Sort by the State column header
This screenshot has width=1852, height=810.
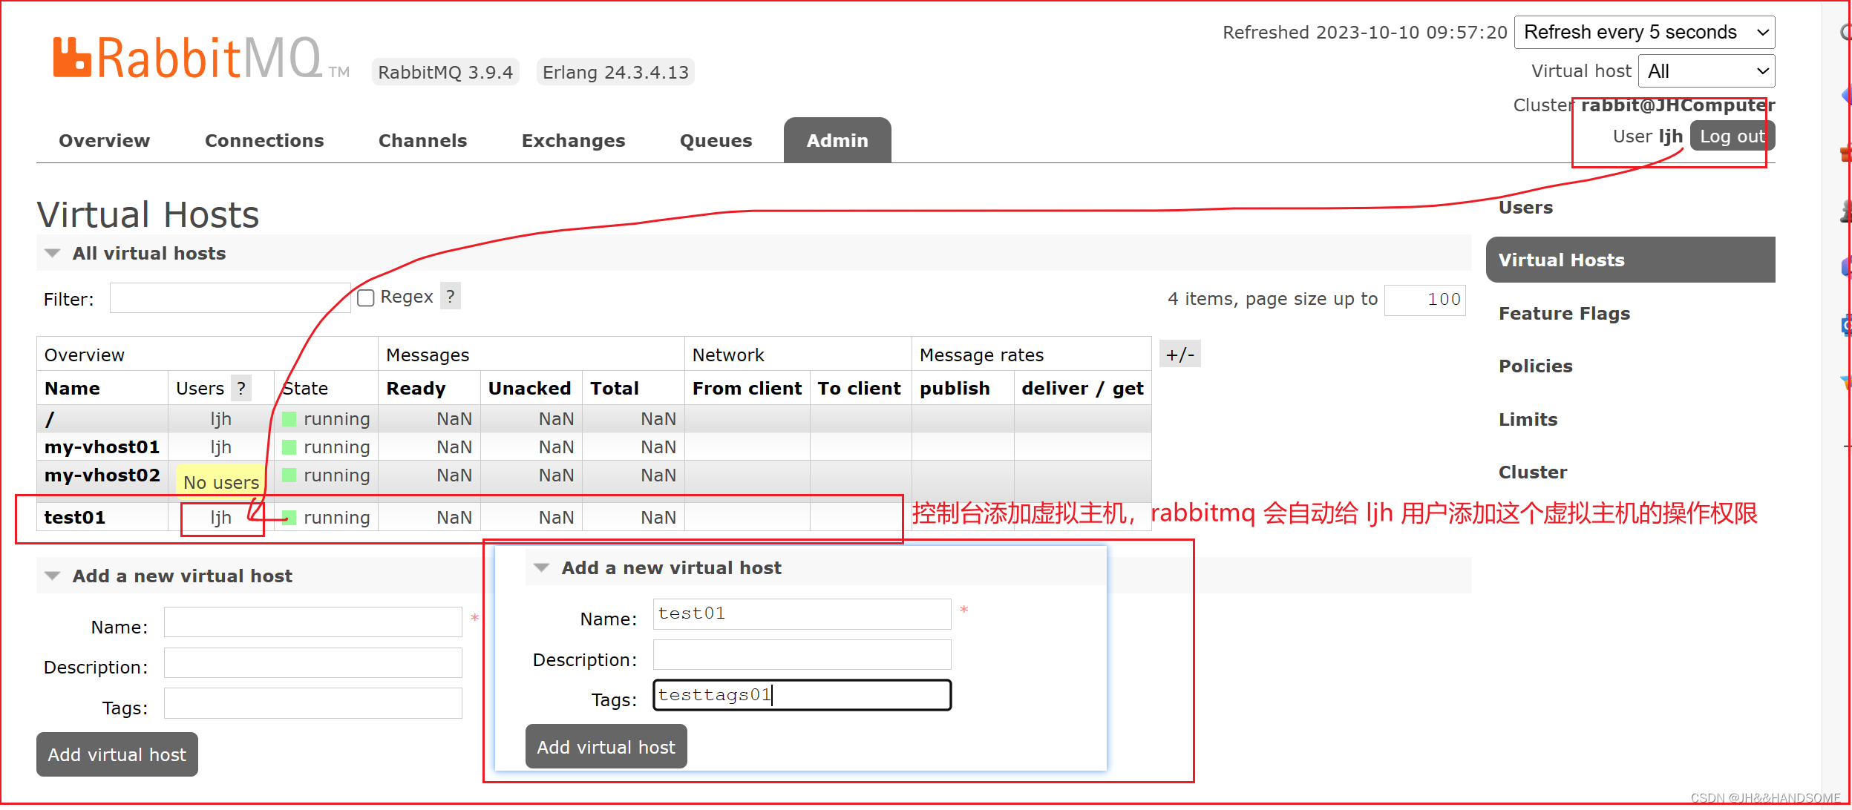pos(305,389)
